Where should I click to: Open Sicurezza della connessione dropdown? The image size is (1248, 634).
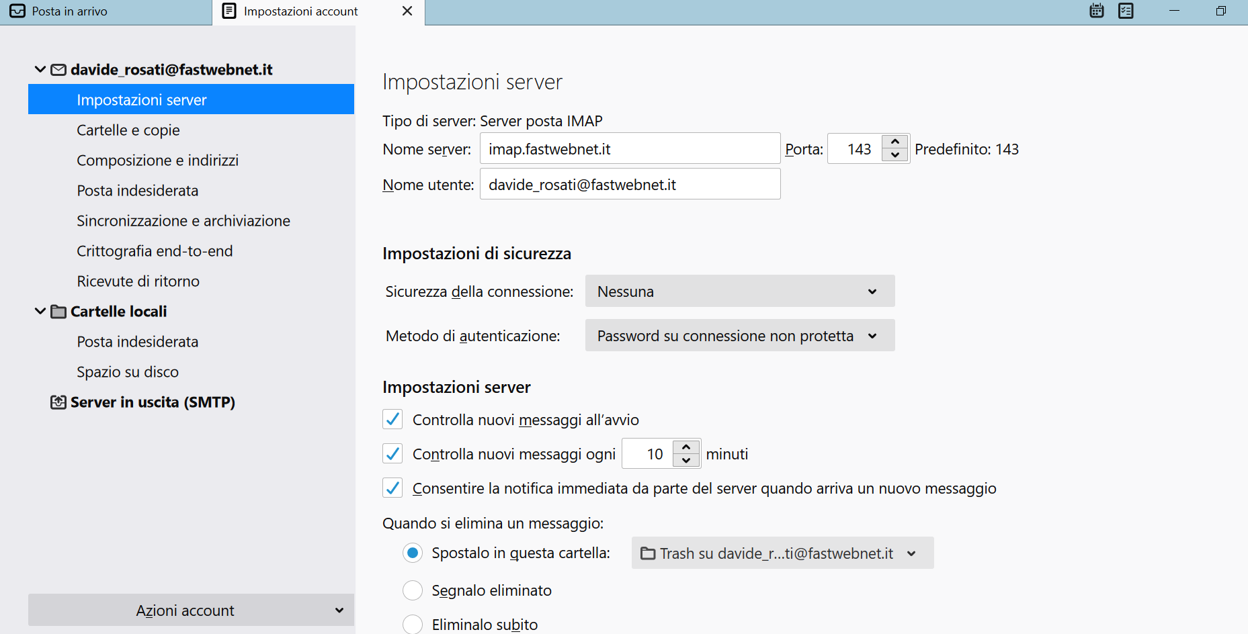click(x=739, y=291)
